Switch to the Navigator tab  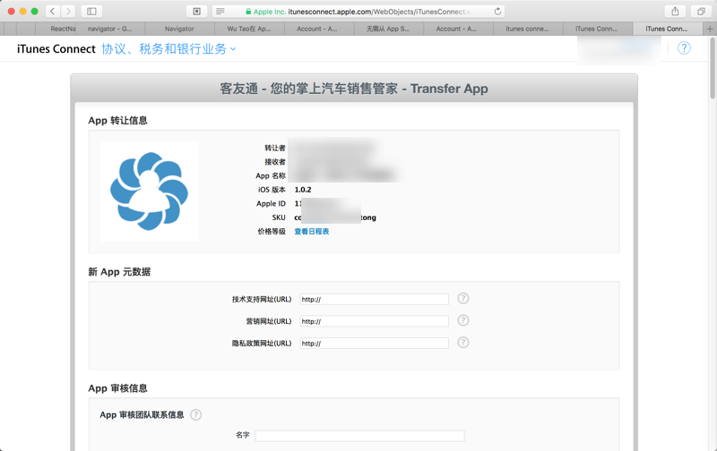click(179, 29)
